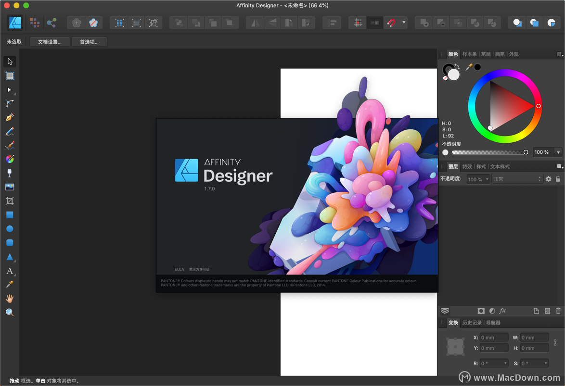The image size is (565, 386).
Task: Select the Transparency glass tool
Action: pyautogui.click(x=10, y=173)
